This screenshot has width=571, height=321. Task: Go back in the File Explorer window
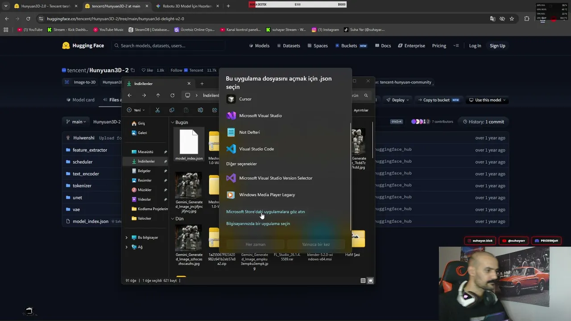pos(129,95)
